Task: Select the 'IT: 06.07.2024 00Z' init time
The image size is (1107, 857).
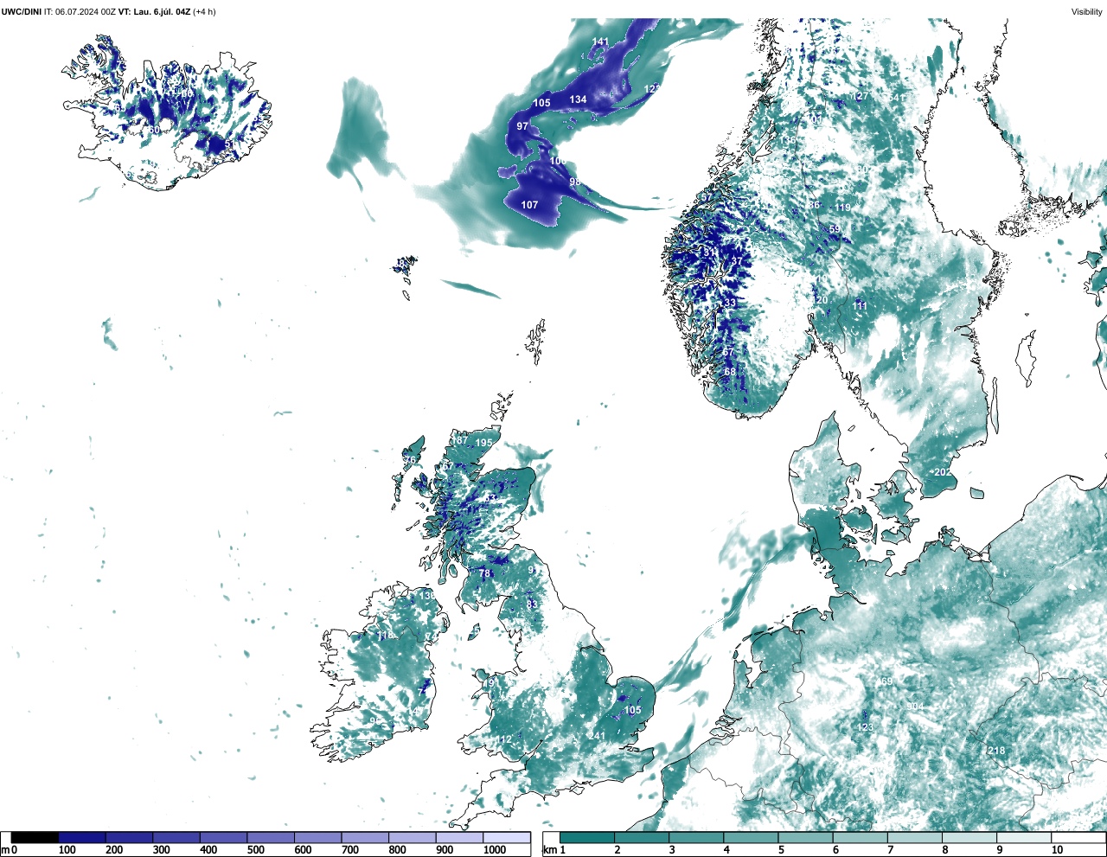Action: [80, 11]
